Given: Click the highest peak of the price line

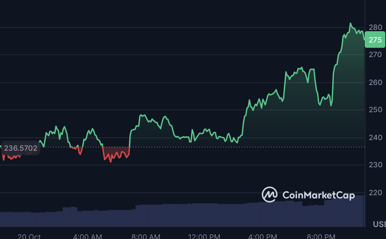Looking at the screenshot, I should pyautogui.click(x=350, y=24).
